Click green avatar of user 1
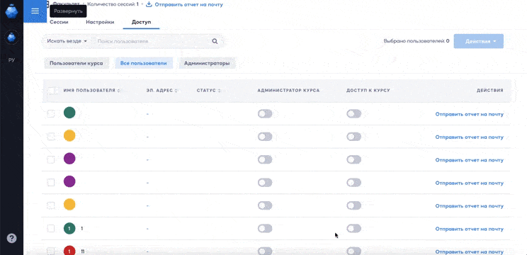The image size is (527, 255). pyautogui.click(x=69, y=229)
